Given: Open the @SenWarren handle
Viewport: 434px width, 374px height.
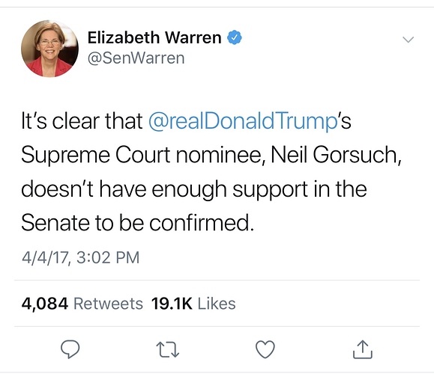Looking at the screenshot, I should (x=136, y=58).
